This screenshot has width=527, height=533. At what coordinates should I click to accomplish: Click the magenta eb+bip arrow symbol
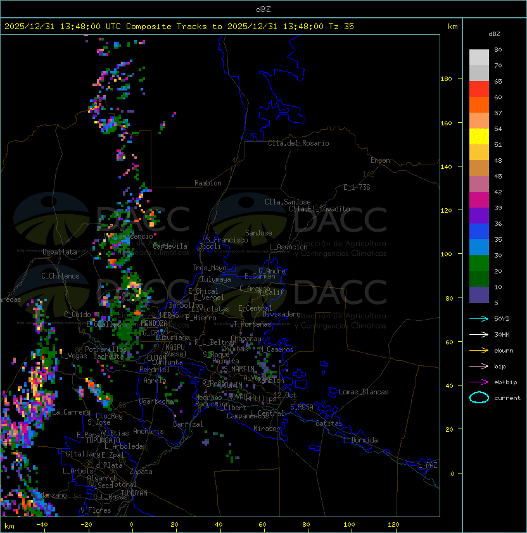pos(479,382)
